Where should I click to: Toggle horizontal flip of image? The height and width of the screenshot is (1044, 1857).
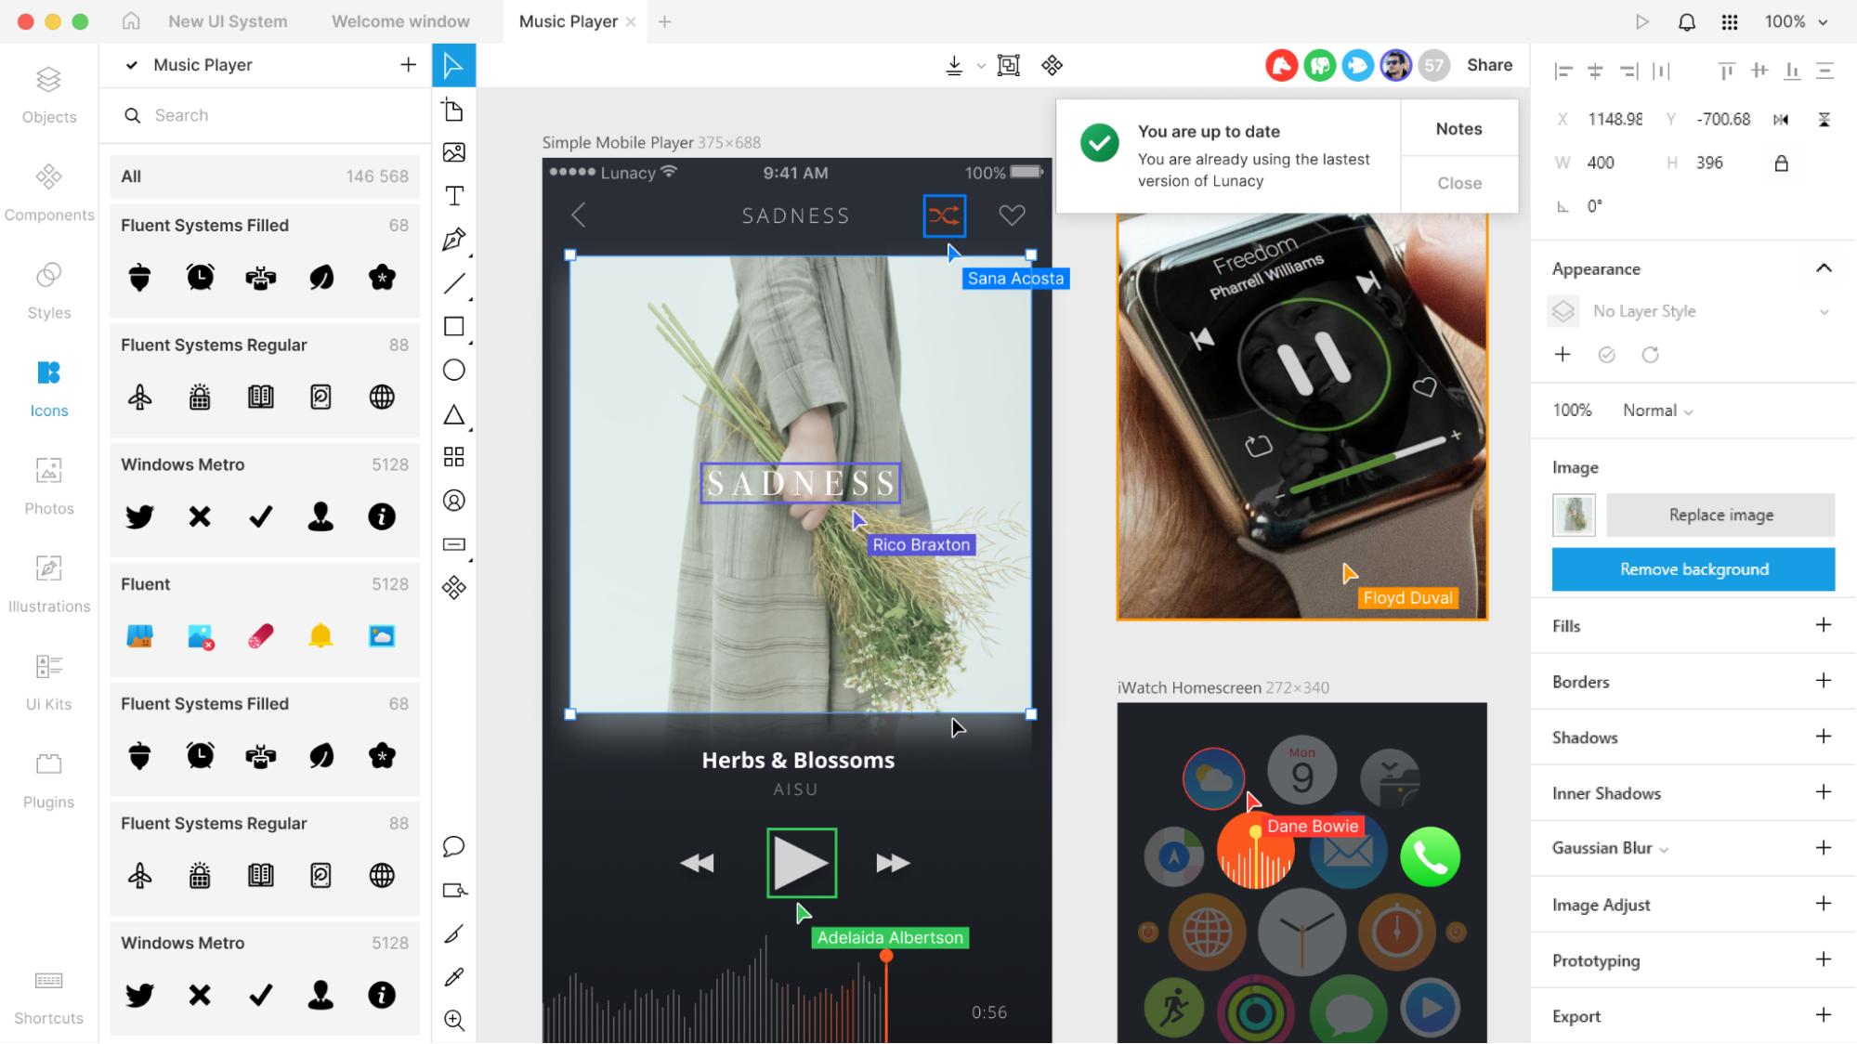coord(1780,119)
